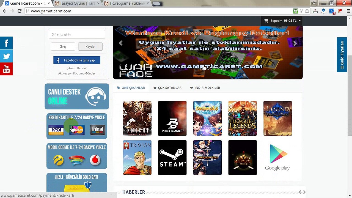Screen dimensions: 352x198
Task: Open Point Blank game tile
Action: (172, 118)
